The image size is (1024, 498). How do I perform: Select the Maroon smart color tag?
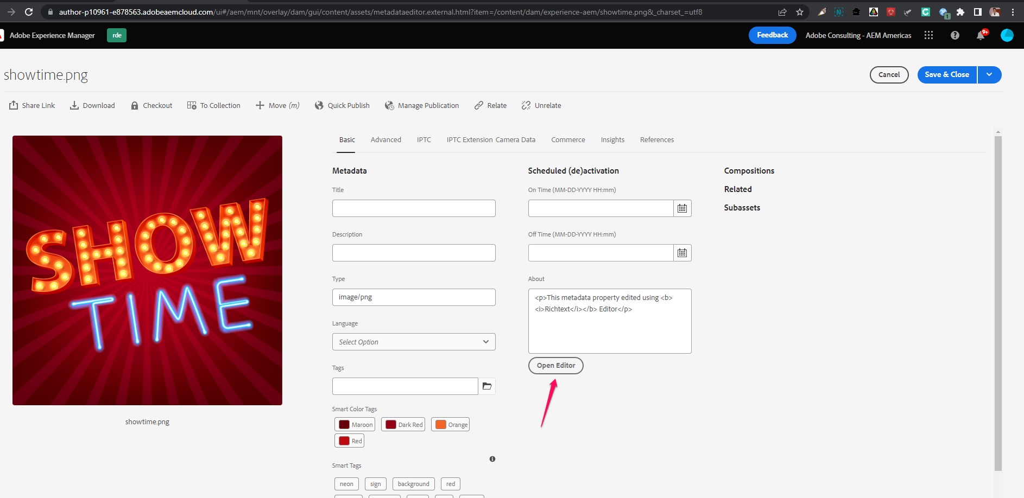click(x=355, y=425)
